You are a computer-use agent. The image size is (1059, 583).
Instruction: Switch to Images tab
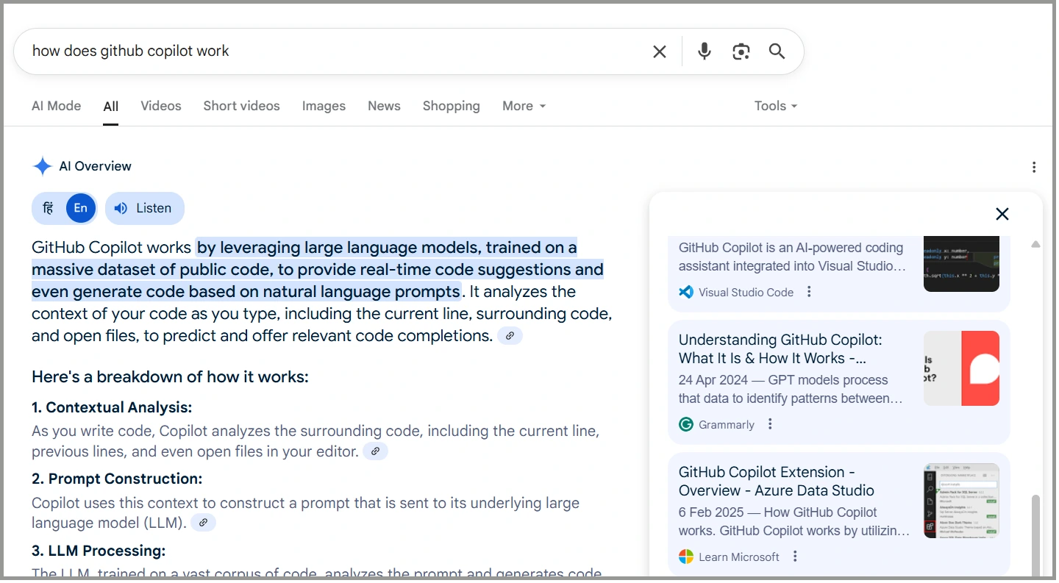pos(324,106)
